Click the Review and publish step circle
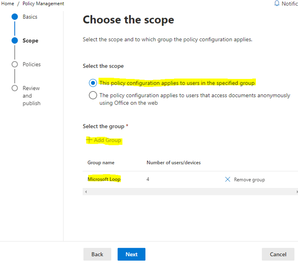This screenshot has width=298, height=263. point(15,88)
